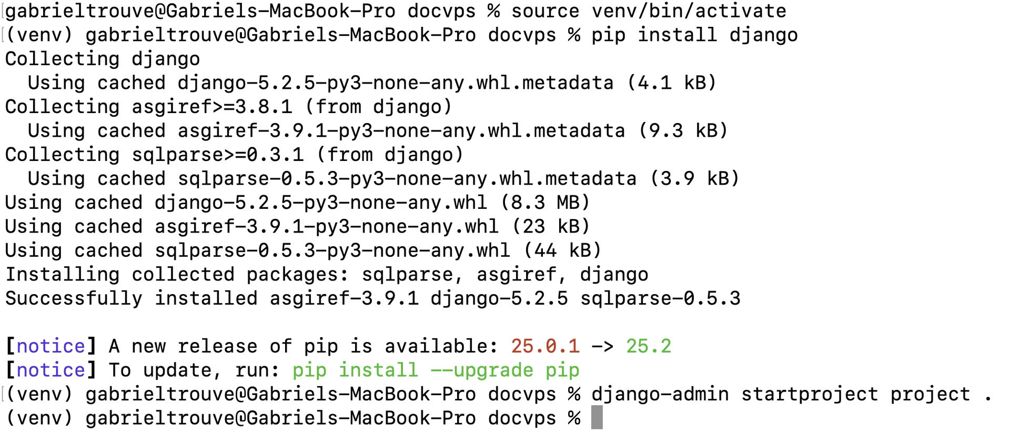This screenshot has height=433, width=1010.
Task: Click the django metadata line showing 4.1 kB
Action: pos(372,83)
